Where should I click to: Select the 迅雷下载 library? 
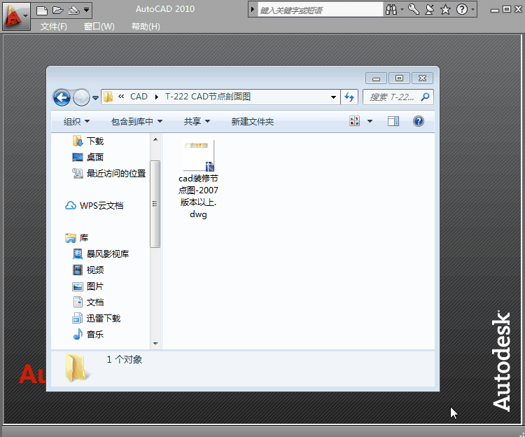click(x=97, y=318)
